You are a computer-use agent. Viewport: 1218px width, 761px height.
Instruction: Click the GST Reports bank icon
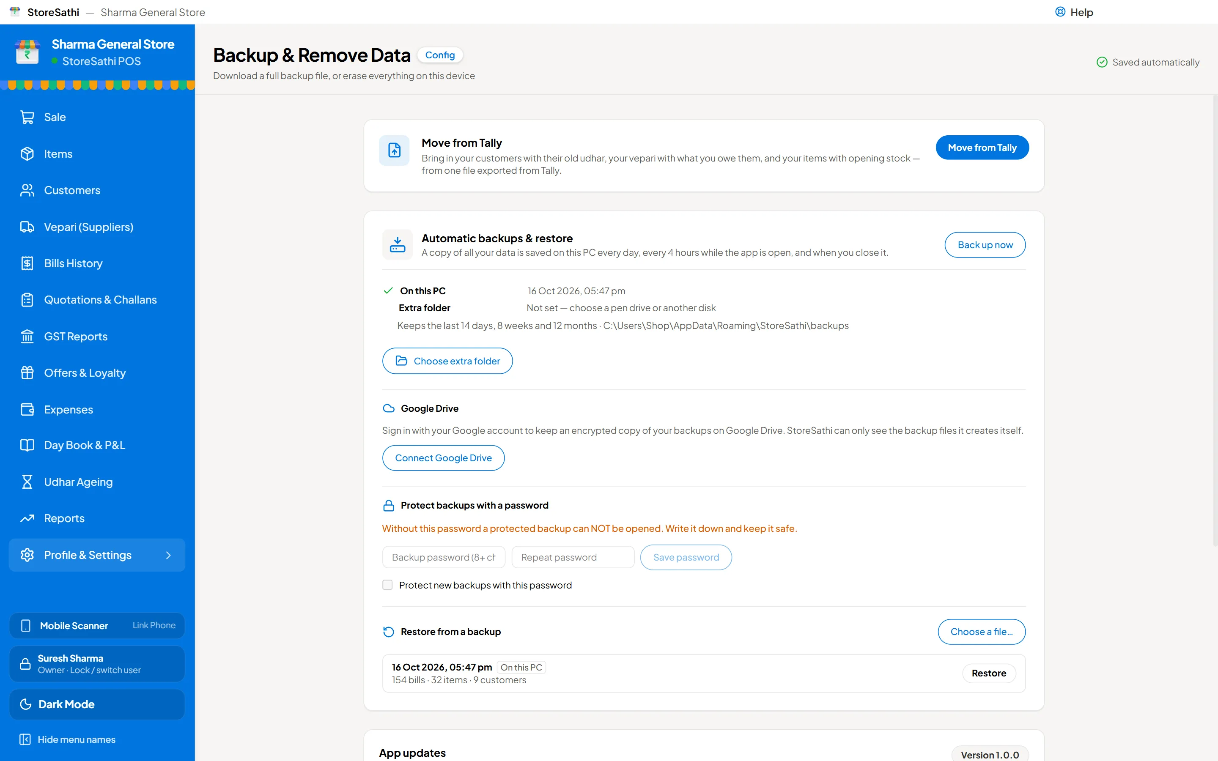click(27, 336)
